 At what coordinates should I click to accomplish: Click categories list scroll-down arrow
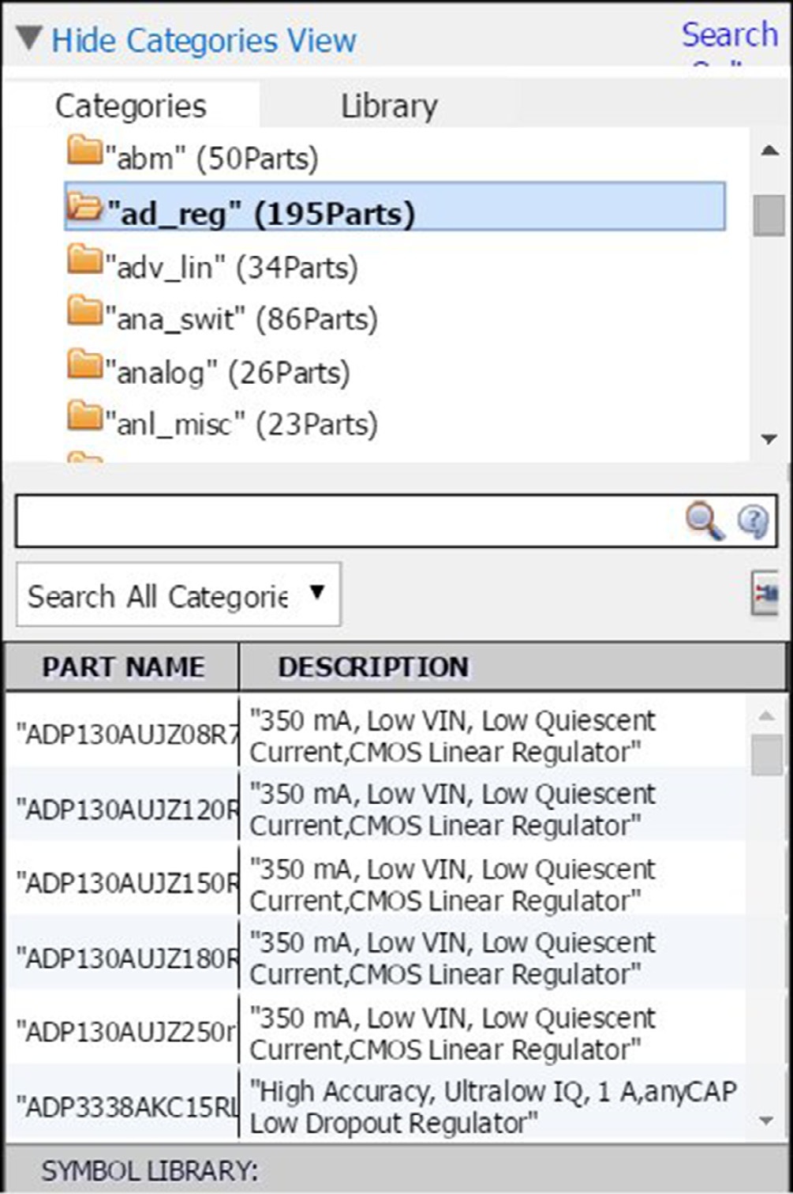click(769, 439)
